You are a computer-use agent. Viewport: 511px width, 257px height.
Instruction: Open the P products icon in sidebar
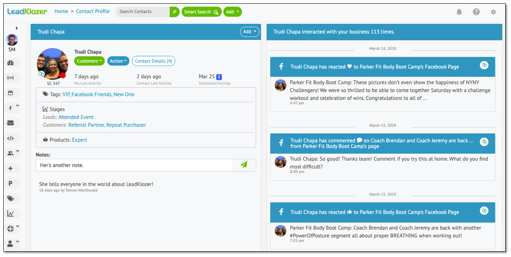point(11,184)
